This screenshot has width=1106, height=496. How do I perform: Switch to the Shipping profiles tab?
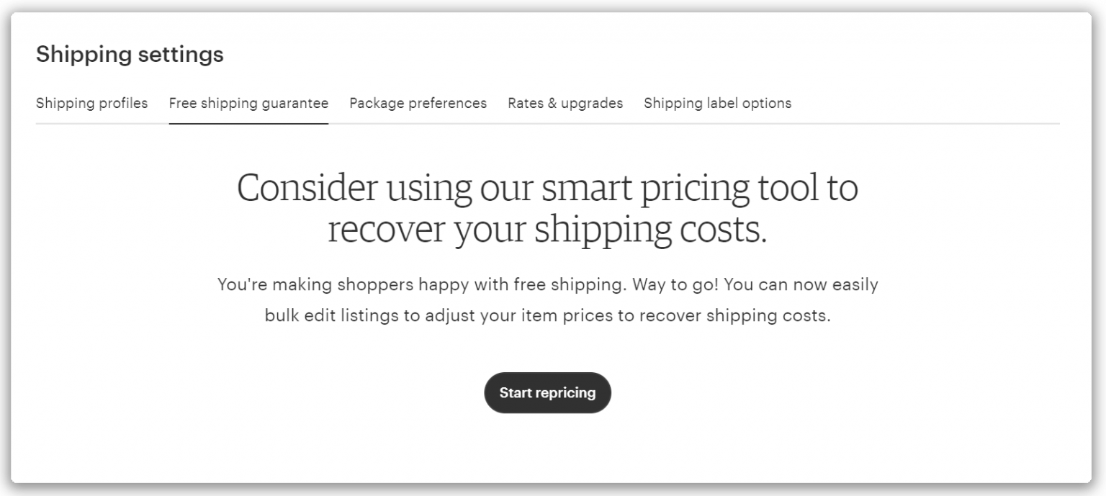point(91,103)
